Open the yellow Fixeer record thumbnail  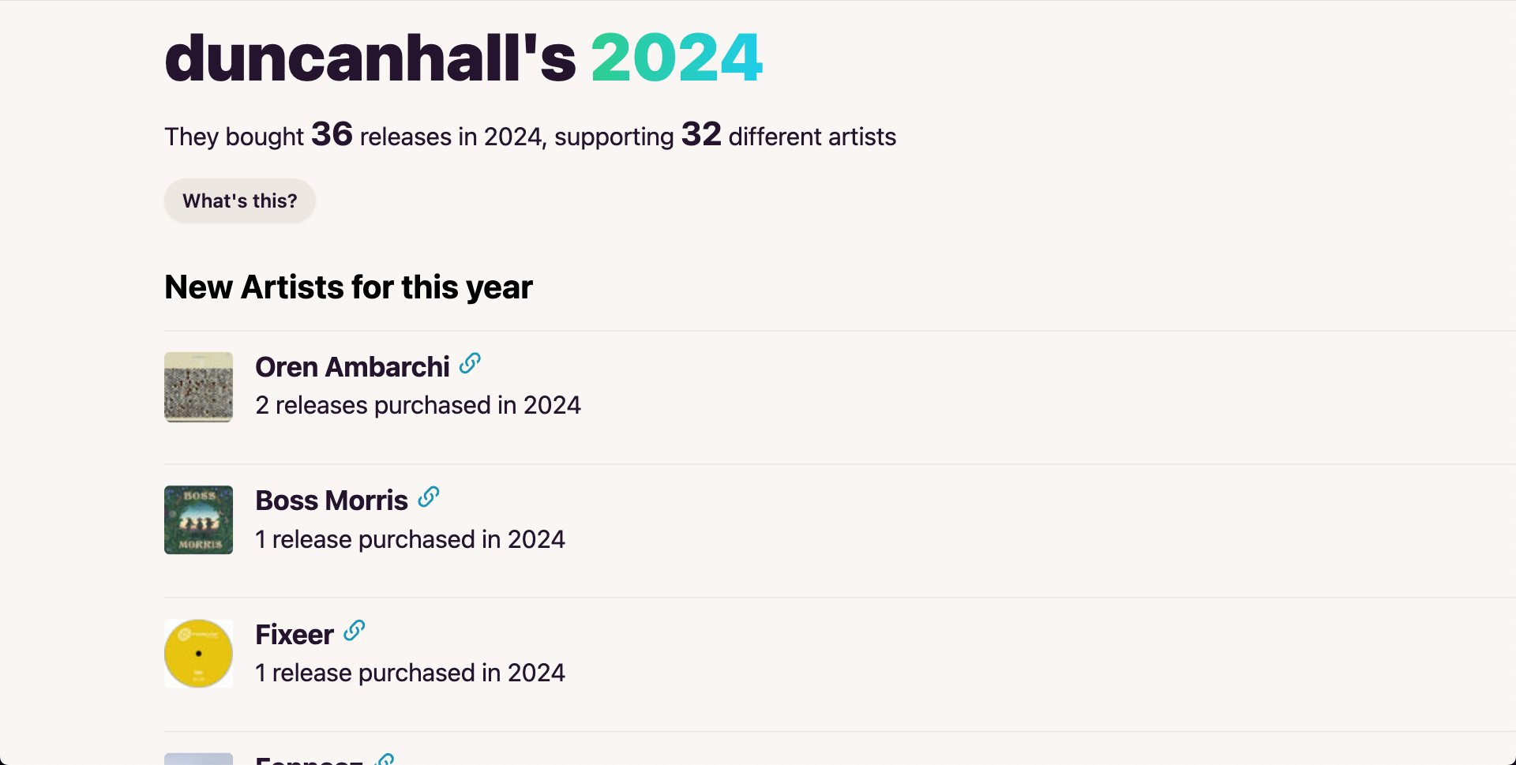coord(198,654)
